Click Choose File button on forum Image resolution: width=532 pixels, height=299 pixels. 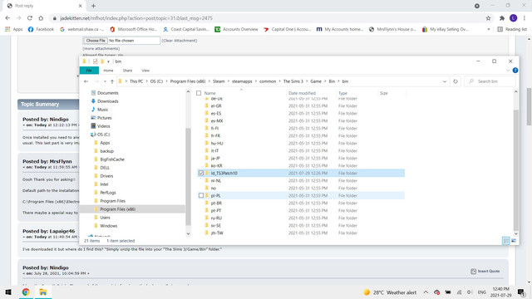click(x=96, y=41)
